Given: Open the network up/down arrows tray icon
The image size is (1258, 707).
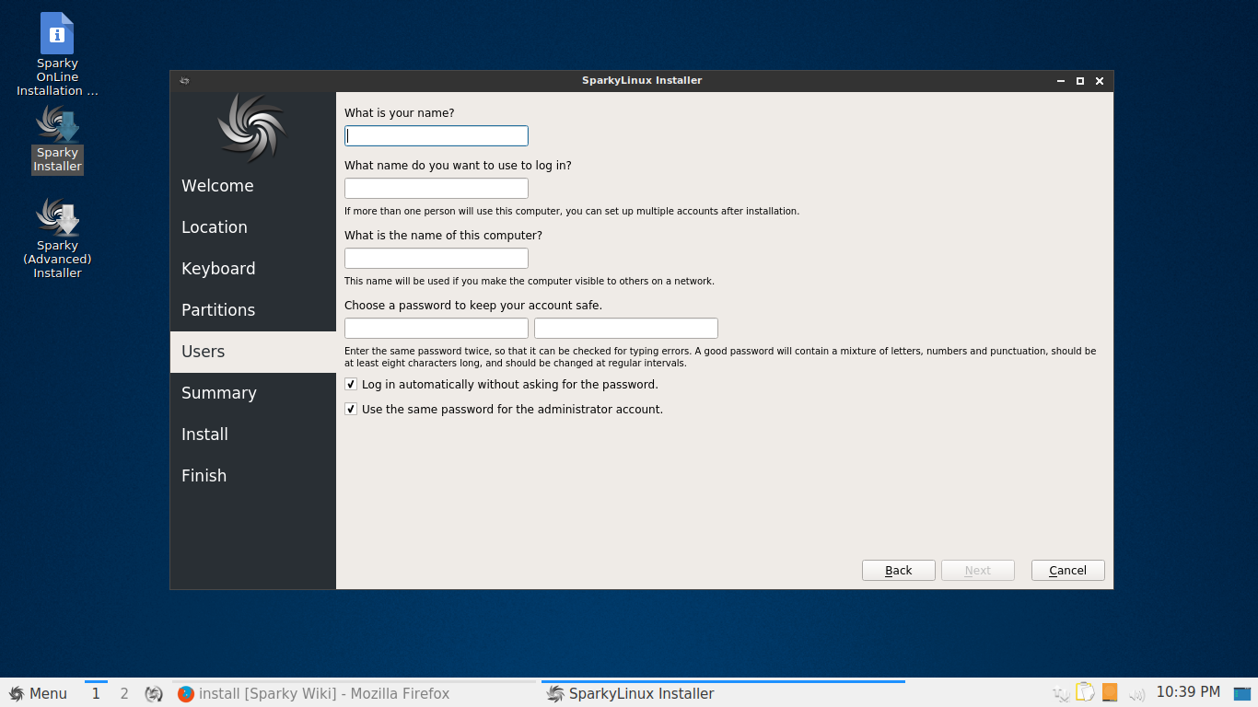Looking at the screenshot, I should click(x=1060, y=693).
